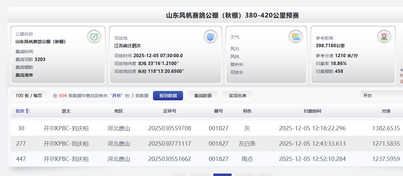Click the search field containing 开尔
Image resolution: width=403 pixels, height=176 pixels.
tap(381, 96)
